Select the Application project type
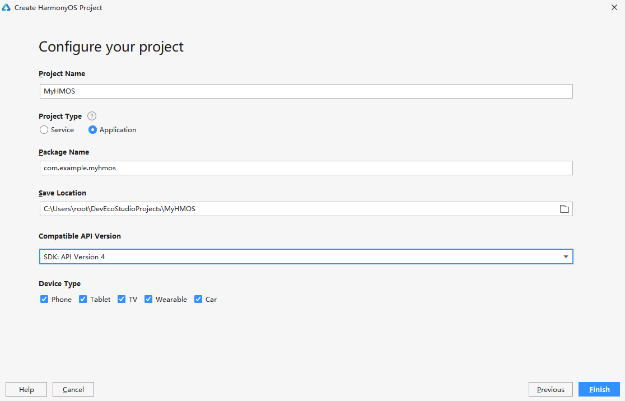625x401 pixels. point(93,130)
